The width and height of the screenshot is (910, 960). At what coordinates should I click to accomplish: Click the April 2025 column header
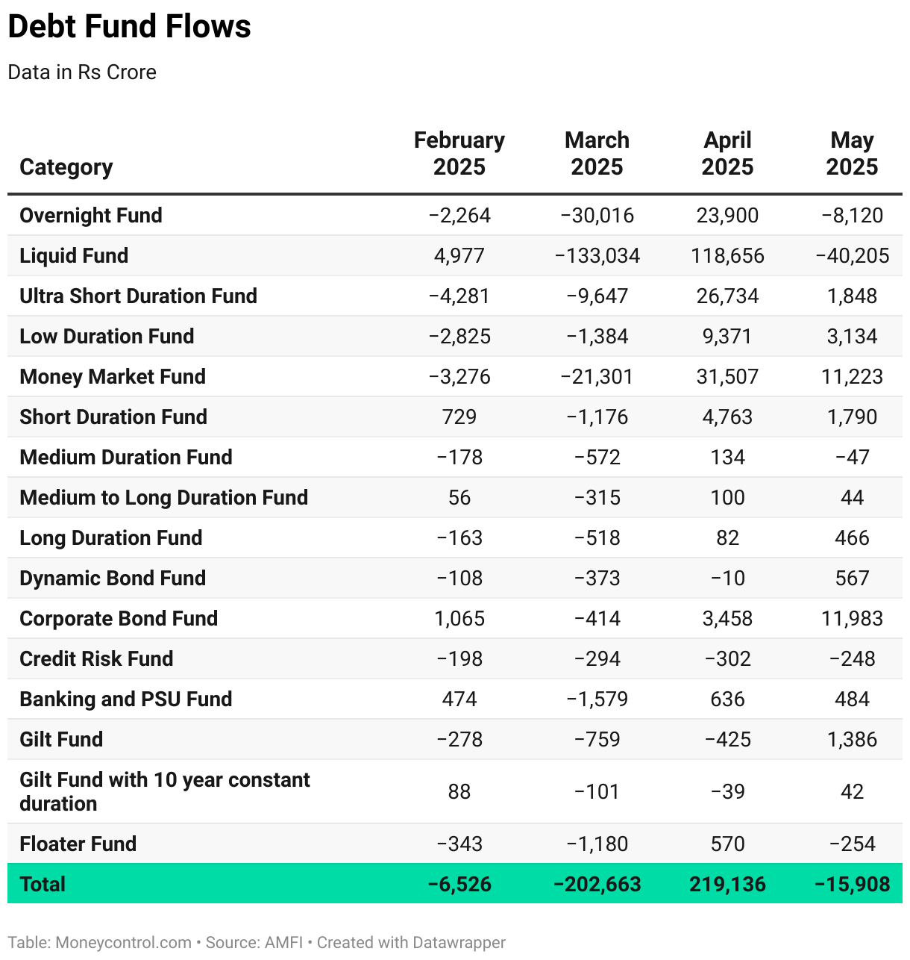727,154
